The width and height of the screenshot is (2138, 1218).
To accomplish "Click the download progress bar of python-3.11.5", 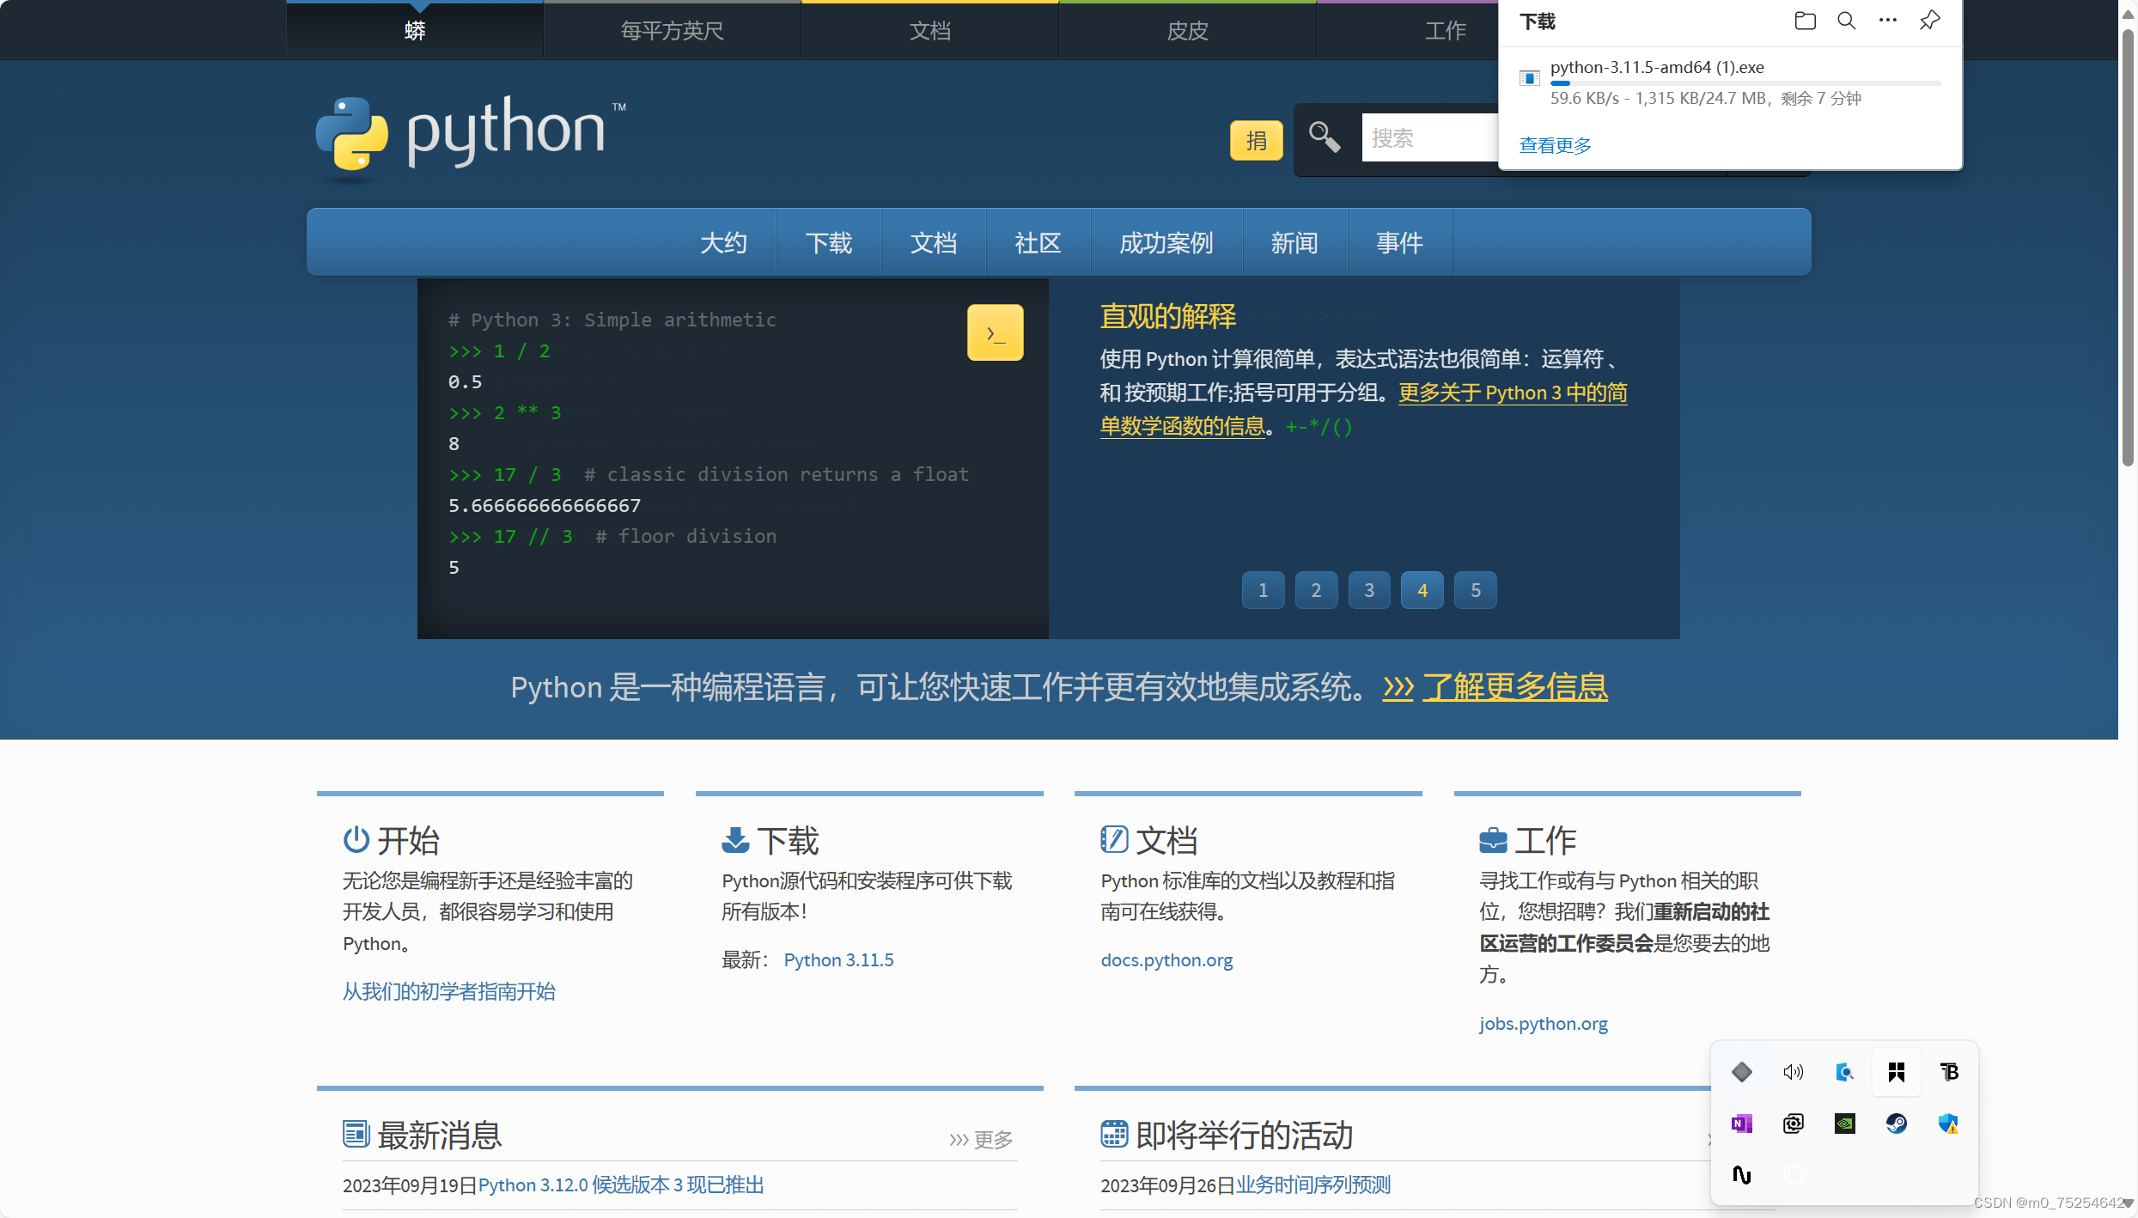I will click(x=1745, y=83).
